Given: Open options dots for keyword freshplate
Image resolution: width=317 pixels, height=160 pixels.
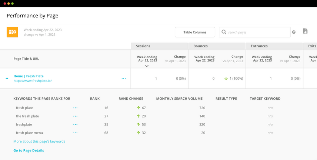Looking at the screenshot, I should 76,124.
